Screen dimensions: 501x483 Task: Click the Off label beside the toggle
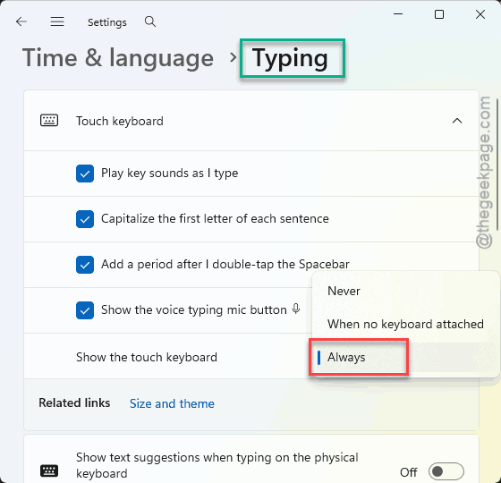tap(408, 472)
